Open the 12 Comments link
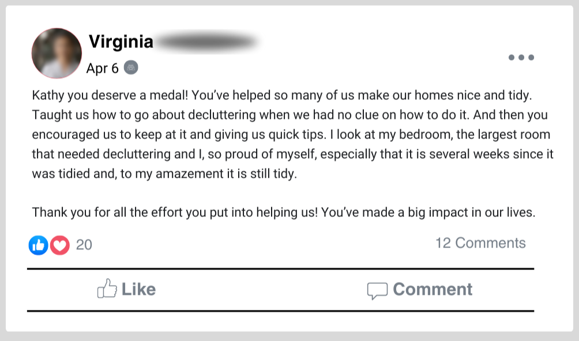The width and height of the screenshot is (579, 341). [480, 243]
